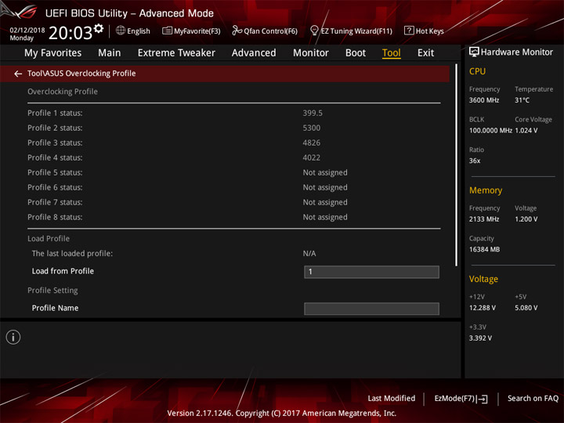Click memory capacity 16384 MB

pyautogui.click(x=485, y=250)
